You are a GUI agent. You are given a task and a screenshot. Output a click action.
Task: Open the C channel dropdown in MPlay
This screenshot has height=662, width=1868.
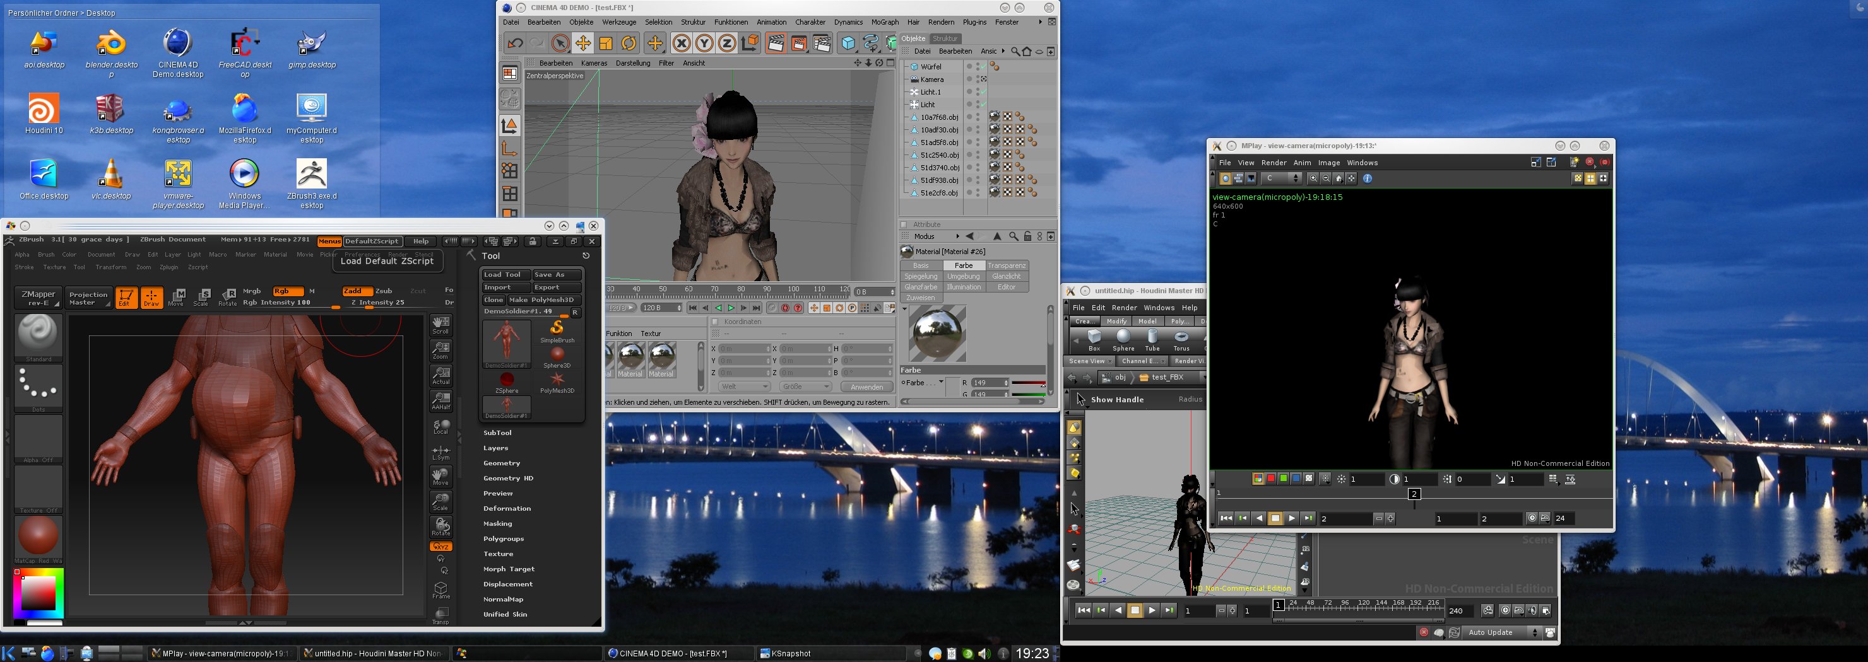(x=1281, y=178)
